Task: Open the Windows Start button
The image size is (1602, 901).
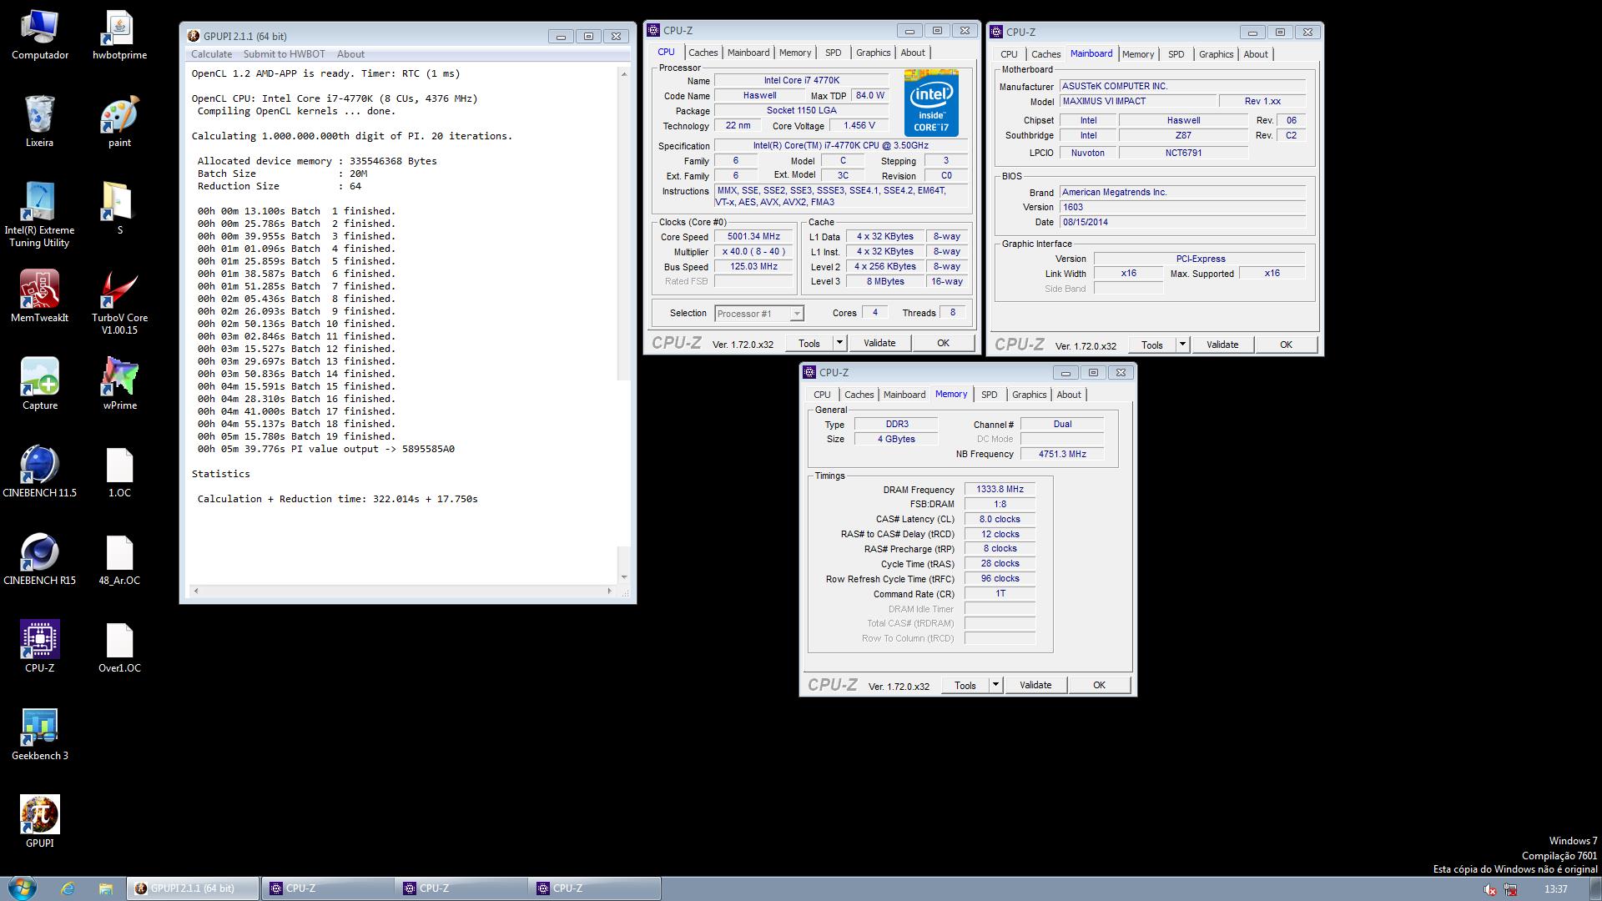Action: click(21, 888)
